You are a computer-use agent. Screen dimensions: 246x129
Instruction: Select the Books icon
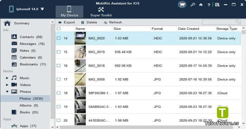(x=14, y=112)
